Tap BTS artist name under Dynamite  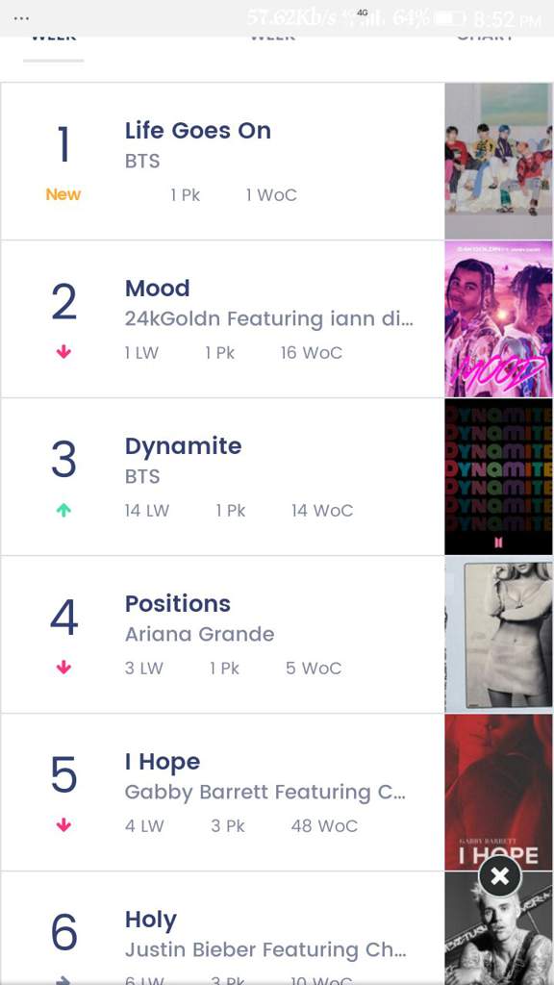142,476
